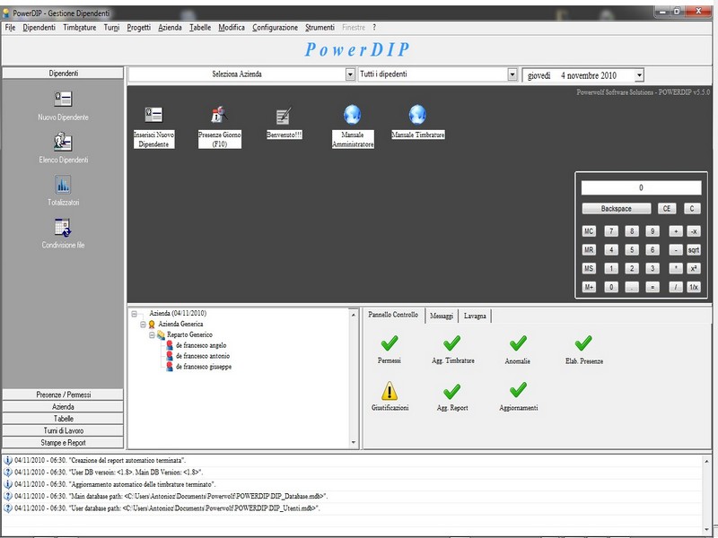Collapse the Reparto Generico node
This screenshot has width=718, height=538.
coord(152,335)
